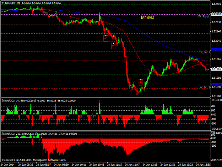The height and width of the screenshot is (167, 222).
Task: Click the 1.52140 price axis label
Action: [x=216, y=31]
